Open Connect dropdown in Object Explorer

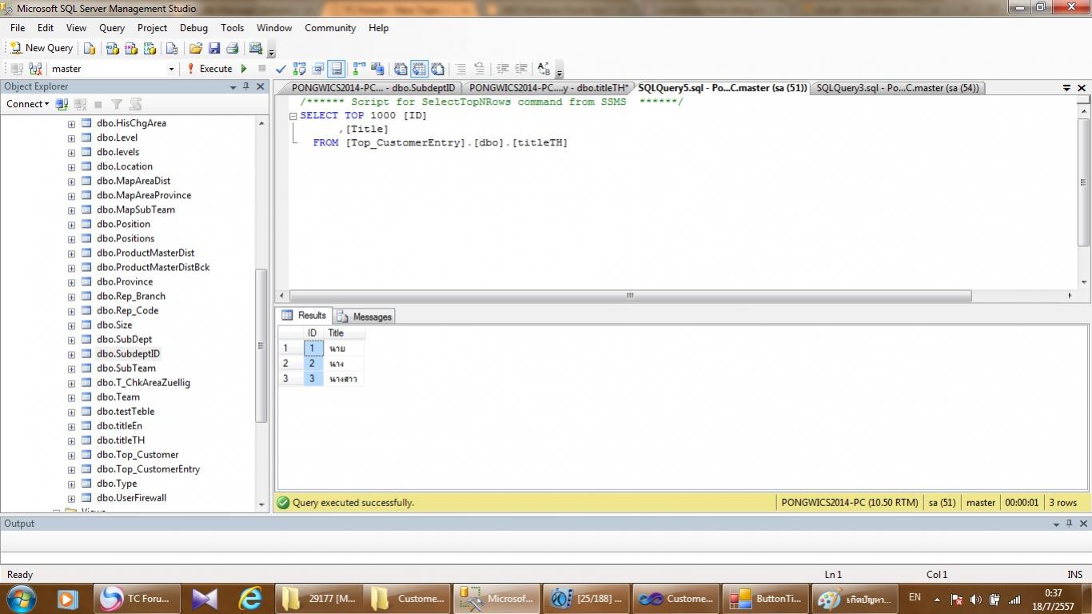[x=27, y=104]
